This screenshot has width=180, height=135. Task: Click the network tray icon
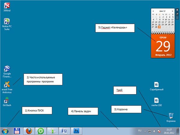tap(150, 131)
